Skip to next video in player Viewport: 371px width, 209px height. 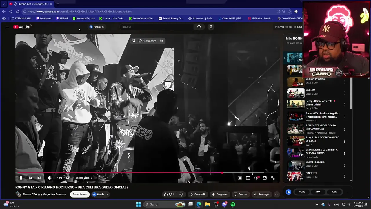pos(39,178)
